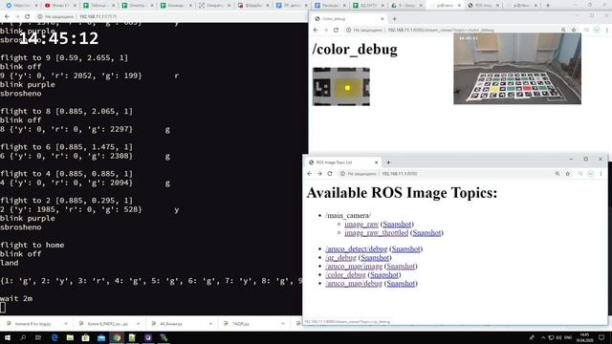Click terminal line 'flight to home'
The width and height of the screenshot is (612, 344).
(33, 245)
